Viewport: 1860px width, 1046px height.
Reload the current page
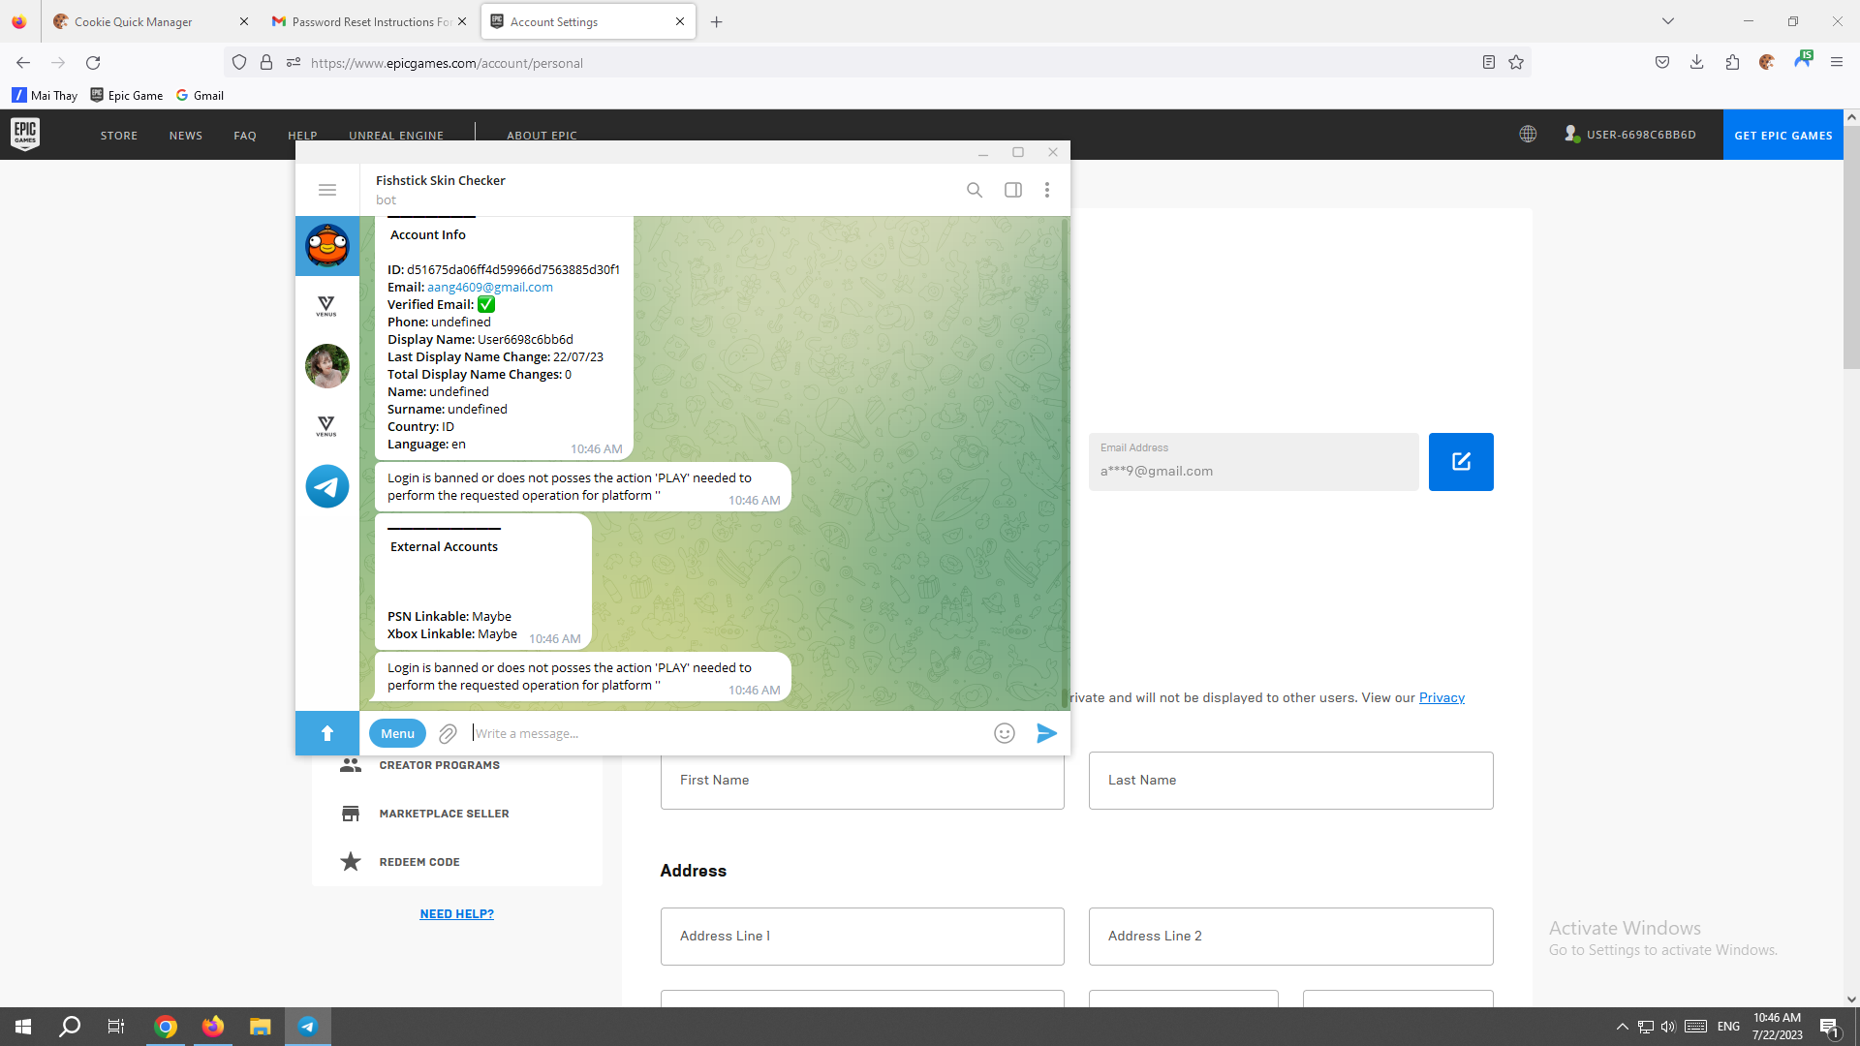[x=93, y=63]
